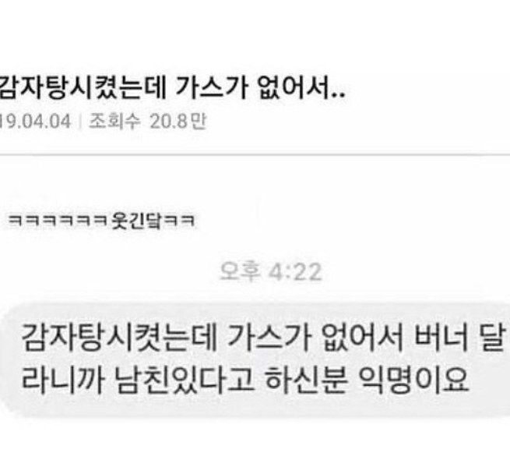The height and width of the screenshot is (453, 510).
Task: Click the 오후 4:22 message timestamp
Action: (271, 271)
